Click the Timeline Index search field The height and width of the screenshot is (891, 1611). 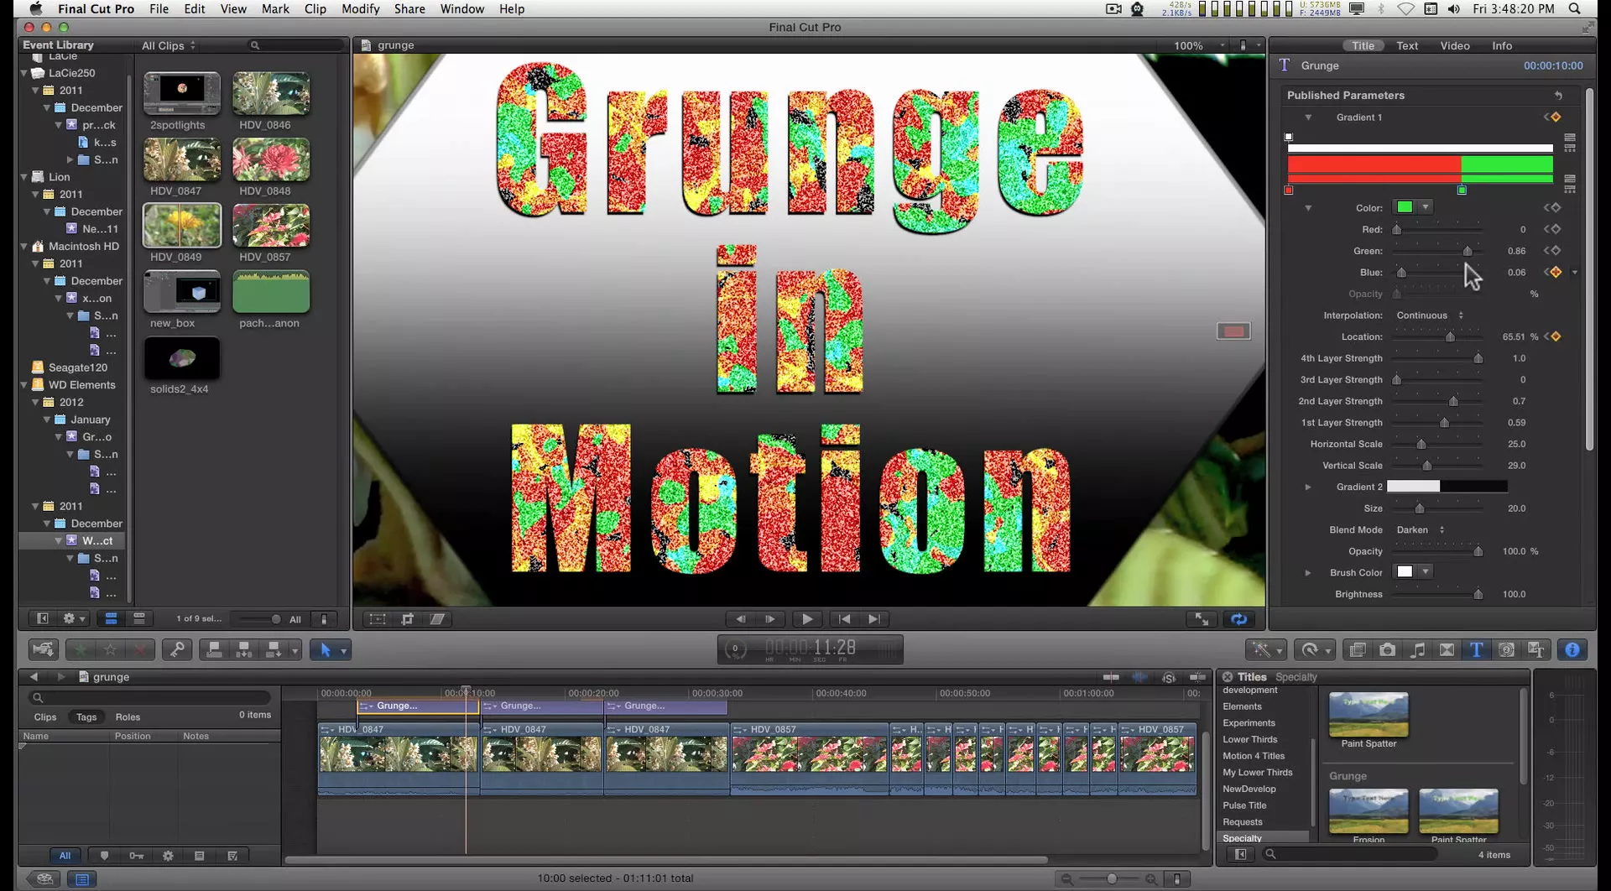(150, 697)
